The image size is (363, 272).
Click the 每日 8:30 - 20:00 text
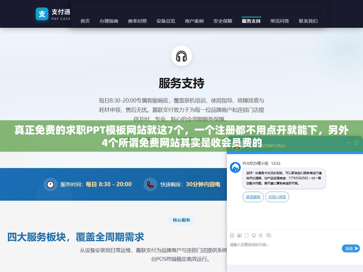point(109,184)
